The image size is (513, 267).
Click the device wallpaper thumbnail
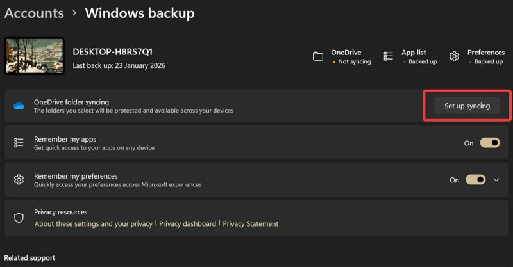click(34, 56)
